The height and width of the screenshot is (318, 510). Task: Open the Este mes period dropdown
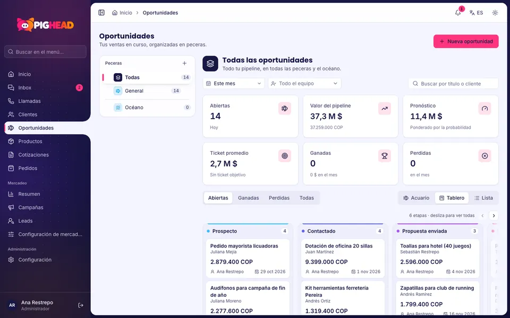click(x=234, y=83)
